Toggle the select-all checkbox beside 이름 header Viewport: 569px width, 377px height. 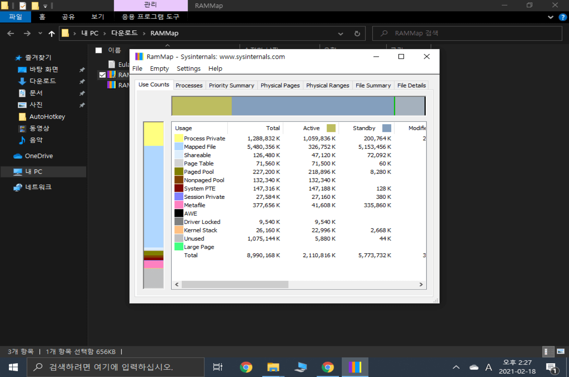click(x=99, y=50)
